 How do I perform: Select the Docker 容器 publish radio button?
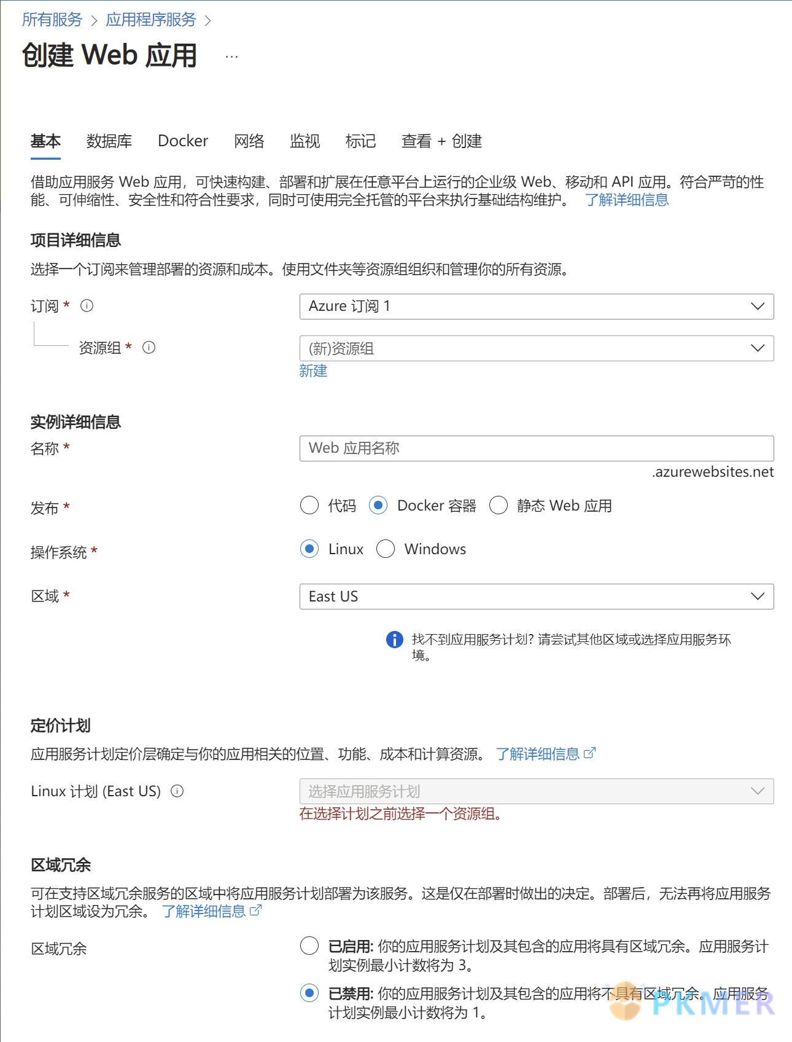click(x=378, y=506)
